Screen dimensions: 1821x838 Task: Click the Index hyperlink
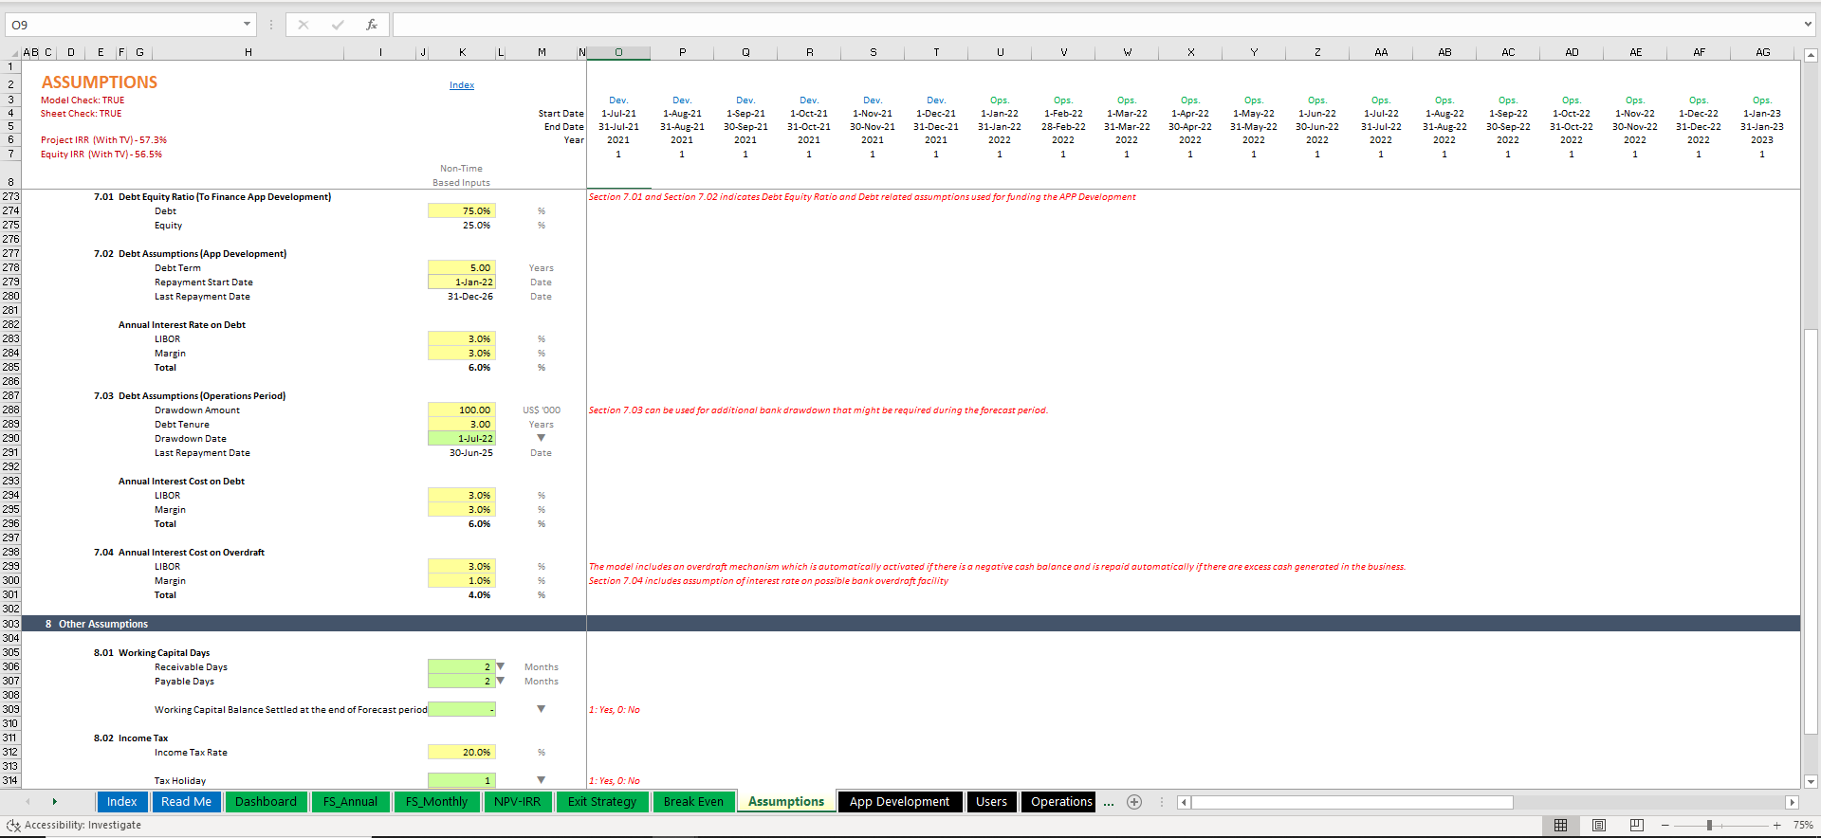tap(462, 85)
